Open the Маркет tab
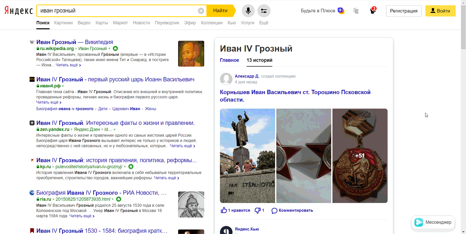The image size is (466, 234). click(x=120, y=23)
